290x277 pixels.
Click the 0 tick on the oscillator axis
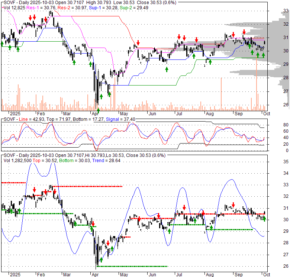click(287, 151)
